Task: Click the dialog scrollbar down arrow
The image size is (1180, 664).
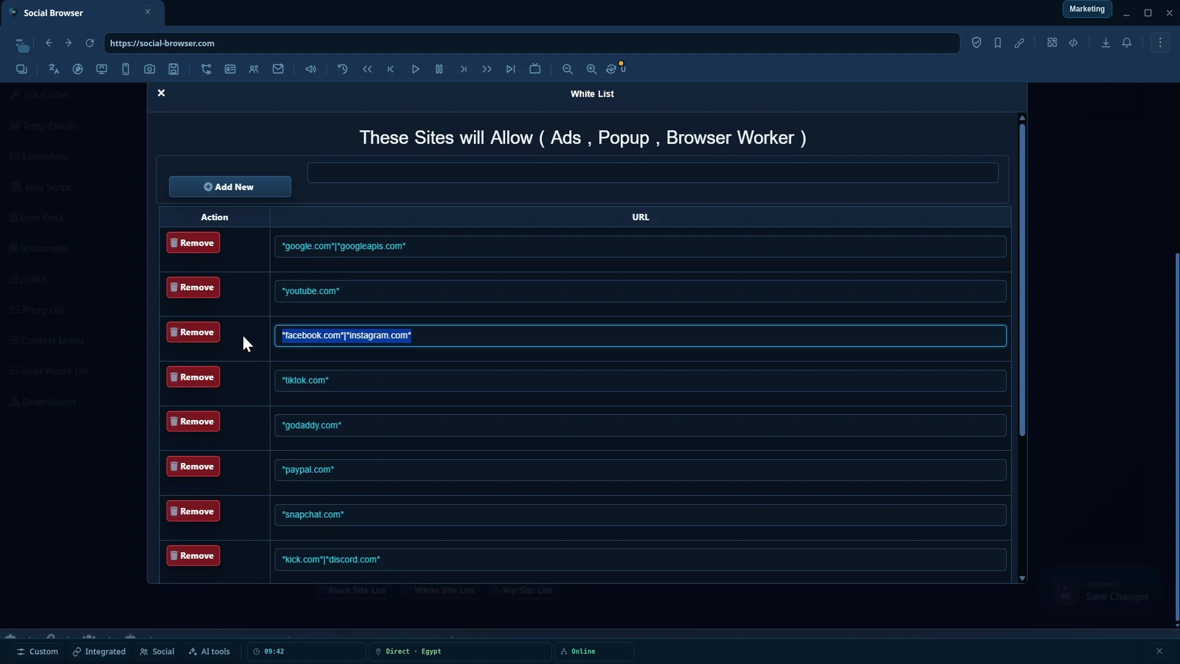Action: [1022, 578]
